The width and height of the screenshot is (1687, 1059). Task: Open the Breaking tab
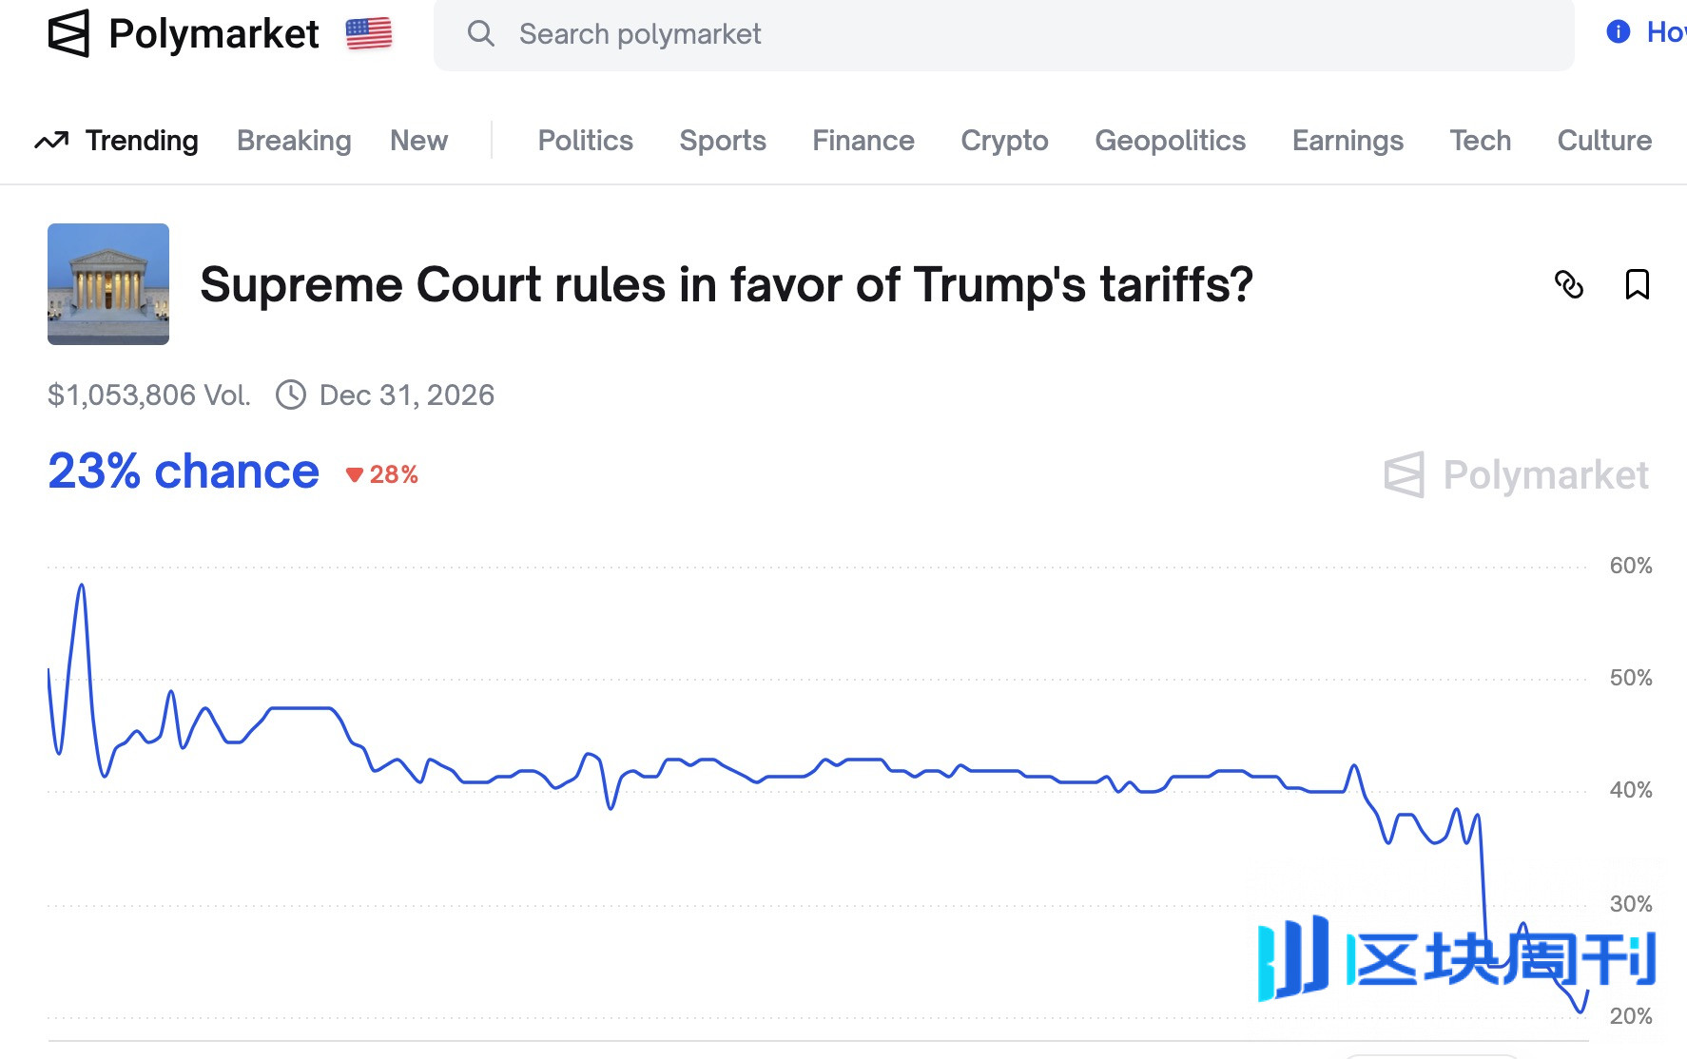click(294, 141)
